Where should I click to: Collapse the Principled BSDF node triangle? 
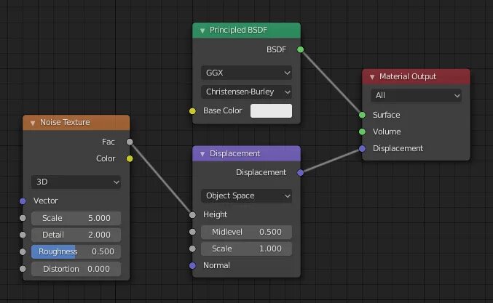pyautogui.click(x=202, y=31)
